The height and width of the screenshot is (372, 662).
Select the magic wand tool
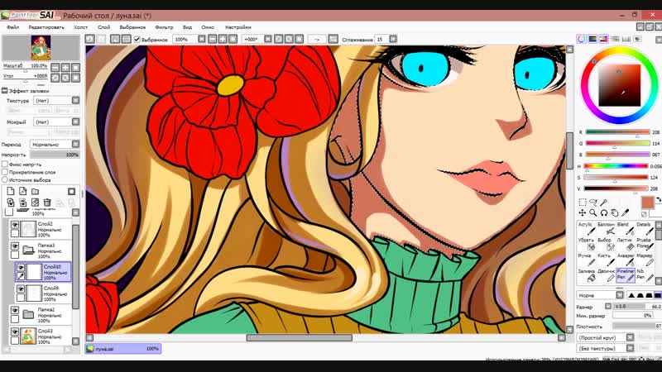click(604, 202)
